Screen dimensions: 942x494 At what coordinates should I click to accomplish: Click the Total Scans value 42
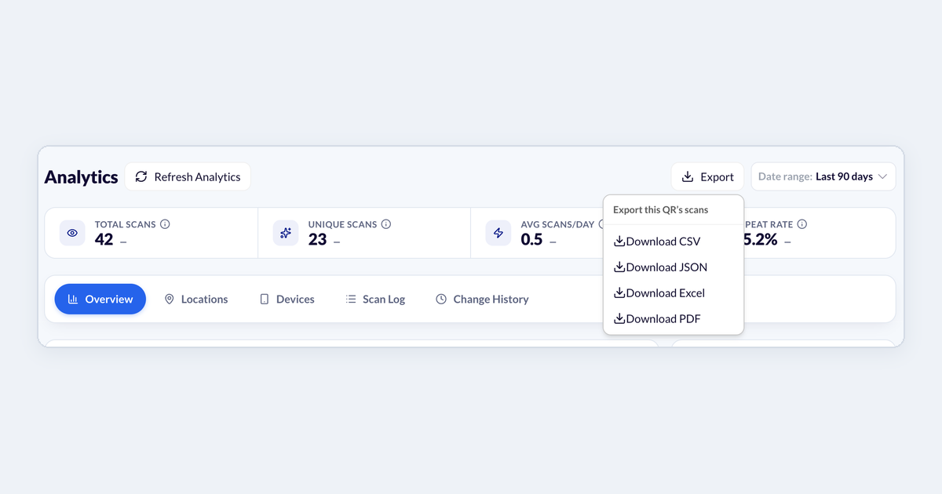click(104, 240)
